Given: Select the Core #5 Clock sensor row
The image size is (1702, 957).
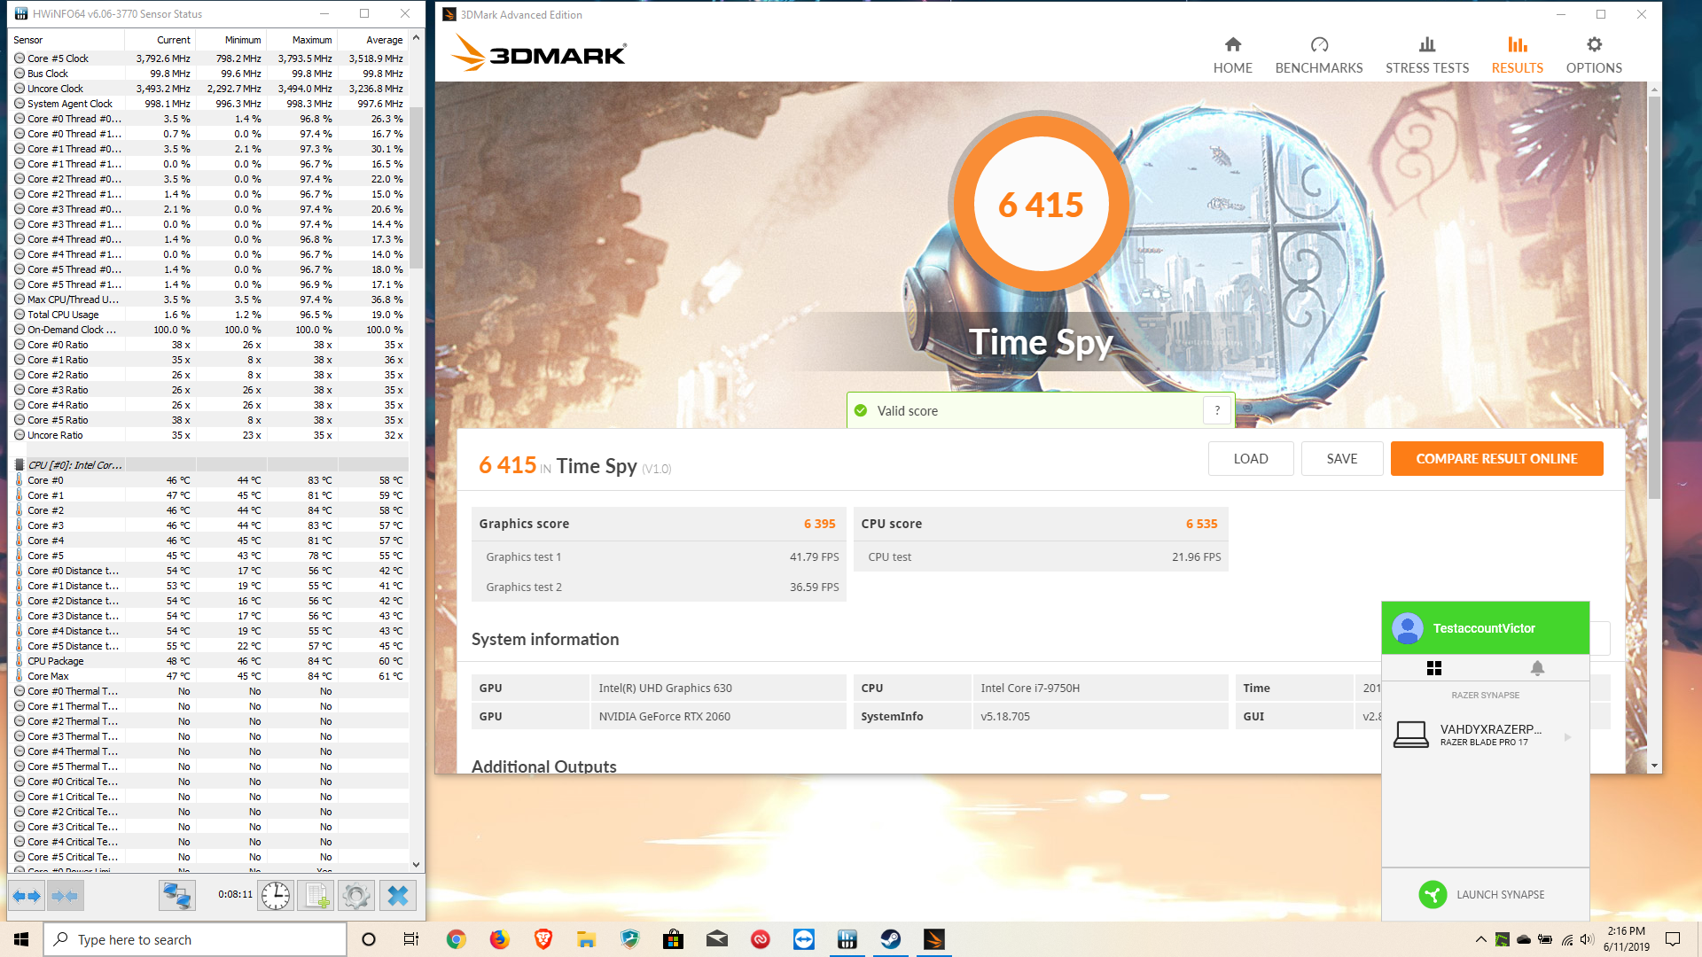Looking at the screenshot, I should 209,58.
